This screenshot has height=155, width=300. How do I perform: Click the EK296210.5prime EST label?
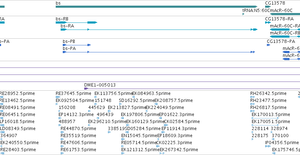click(x=107, y=122)
